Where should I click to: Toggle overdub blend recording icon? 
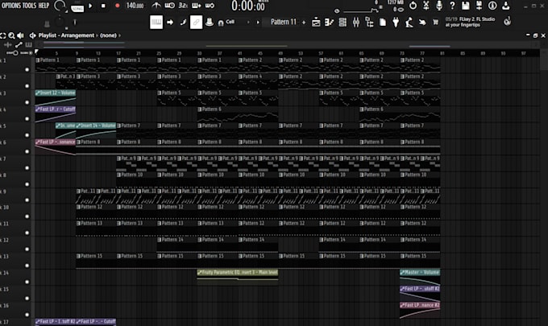(196, 6)
